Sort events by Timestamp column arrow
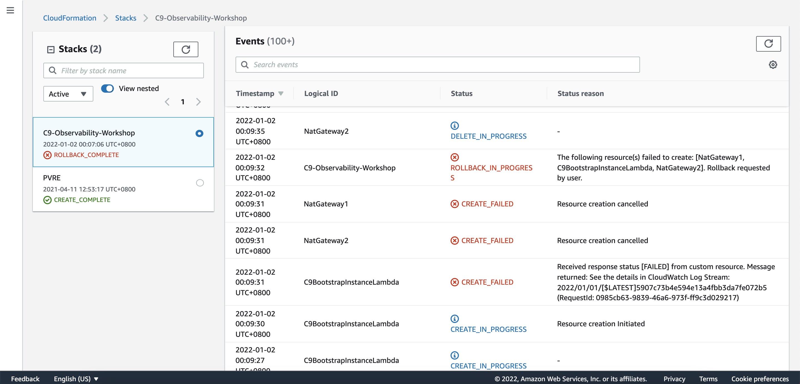The height and width of the screenshot is (384, 800). pos(281,93)
